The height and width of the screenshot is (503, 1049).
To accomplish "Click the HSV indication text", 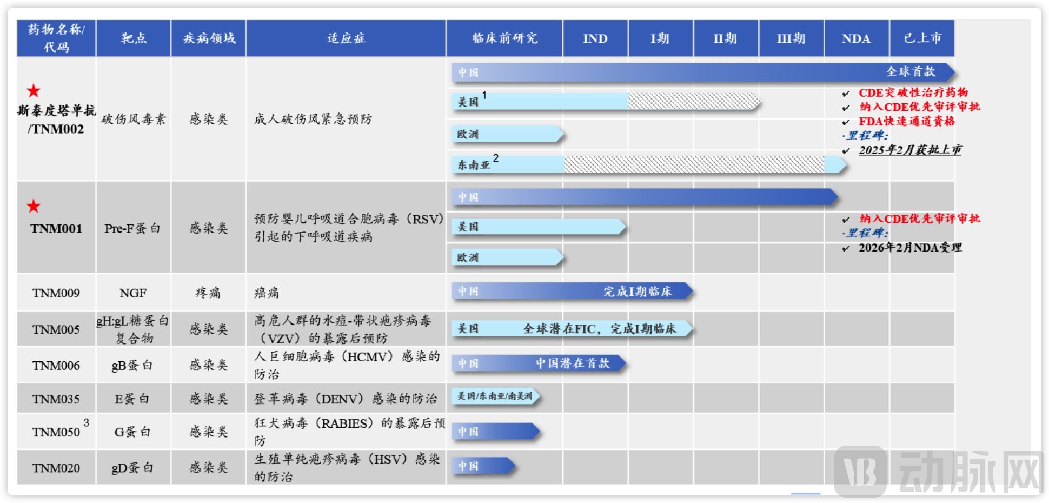I will pos(347,467).
